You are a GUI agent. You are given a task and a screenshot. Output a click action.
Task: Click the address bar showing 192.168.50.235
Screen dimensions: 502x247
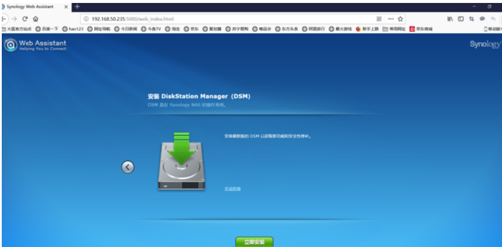coord(244,19)
